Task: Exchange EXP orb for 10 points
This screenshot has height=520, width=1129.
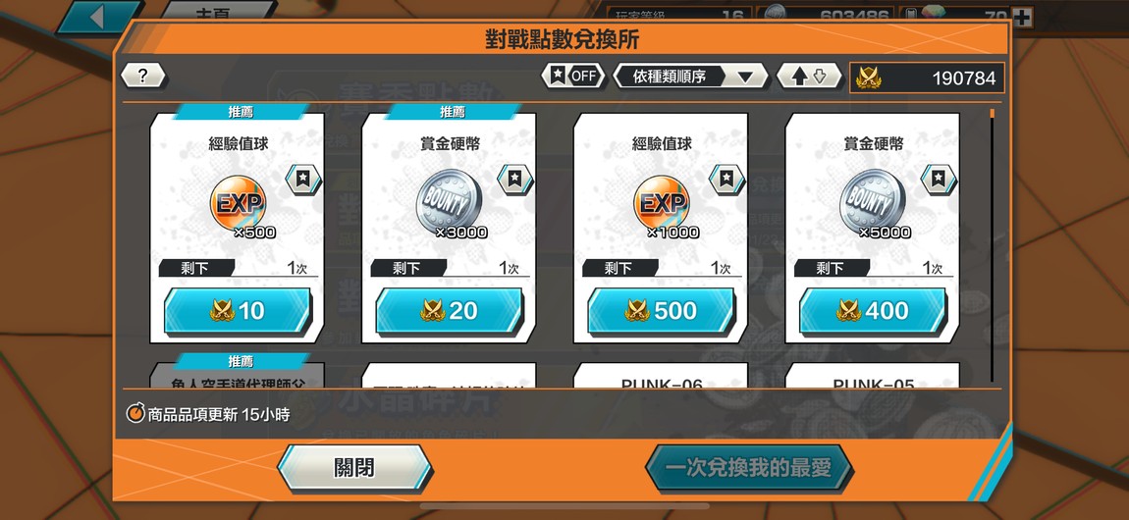Action: coord(238,311)
